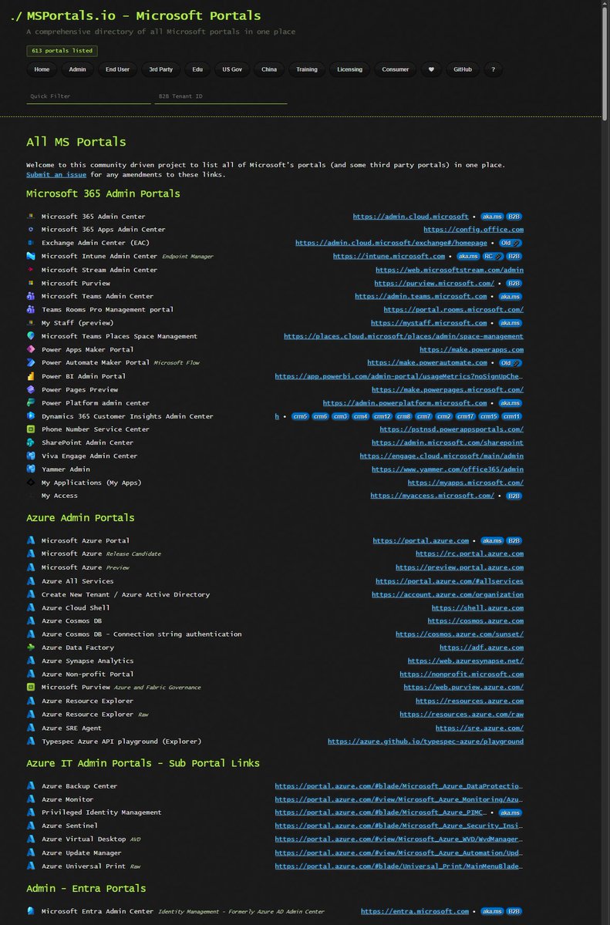Open the 3rd Party category
610x925 pixels.
pyautogui.click(x=161, y=69)
